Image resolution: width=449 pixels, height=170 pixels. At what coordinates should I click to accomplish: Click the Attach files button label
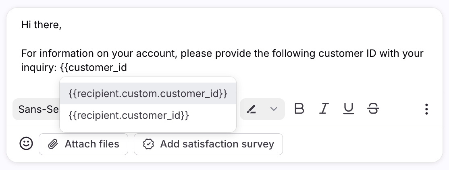pyautogui.click(x=92, y=144)
